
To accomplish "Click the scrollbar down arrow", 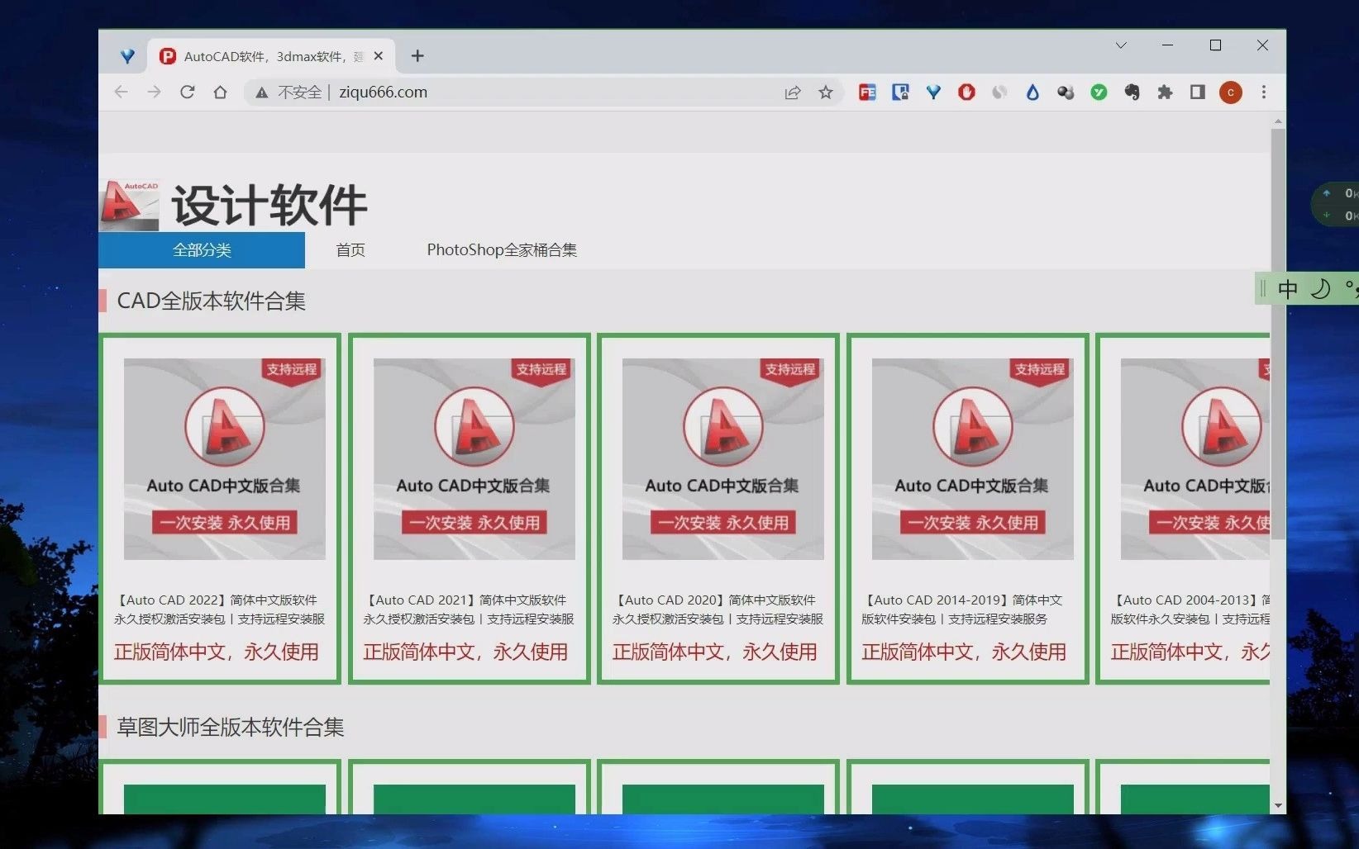I will coord(1278,806).
